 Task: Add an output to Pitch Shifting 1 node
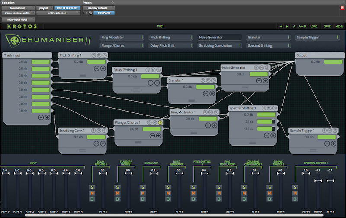(103, 68)
